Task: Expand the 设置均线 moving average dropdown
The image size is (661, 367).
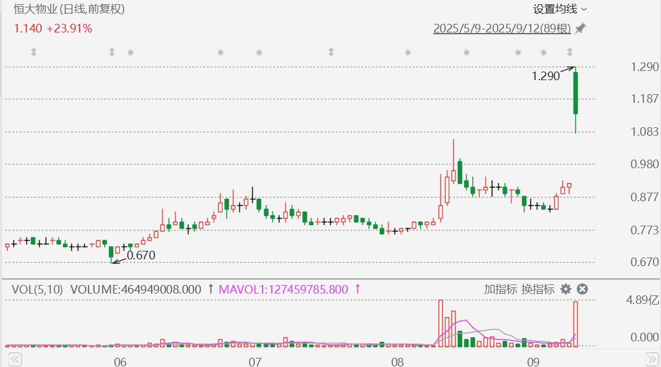Action: click(x=560, y=9)
